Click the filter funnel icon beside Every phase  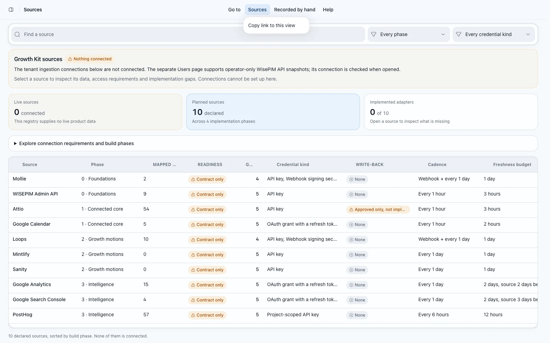pyautogui.click(x=374, y=34)
